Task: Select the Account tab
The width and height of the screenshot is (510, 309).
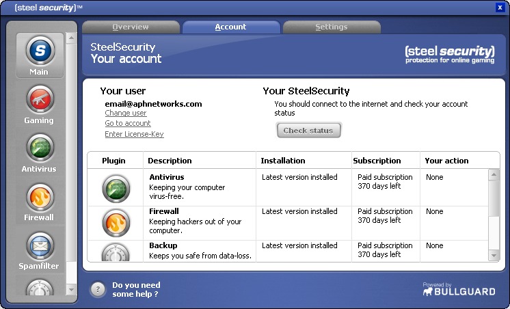Action: point(230,27)
